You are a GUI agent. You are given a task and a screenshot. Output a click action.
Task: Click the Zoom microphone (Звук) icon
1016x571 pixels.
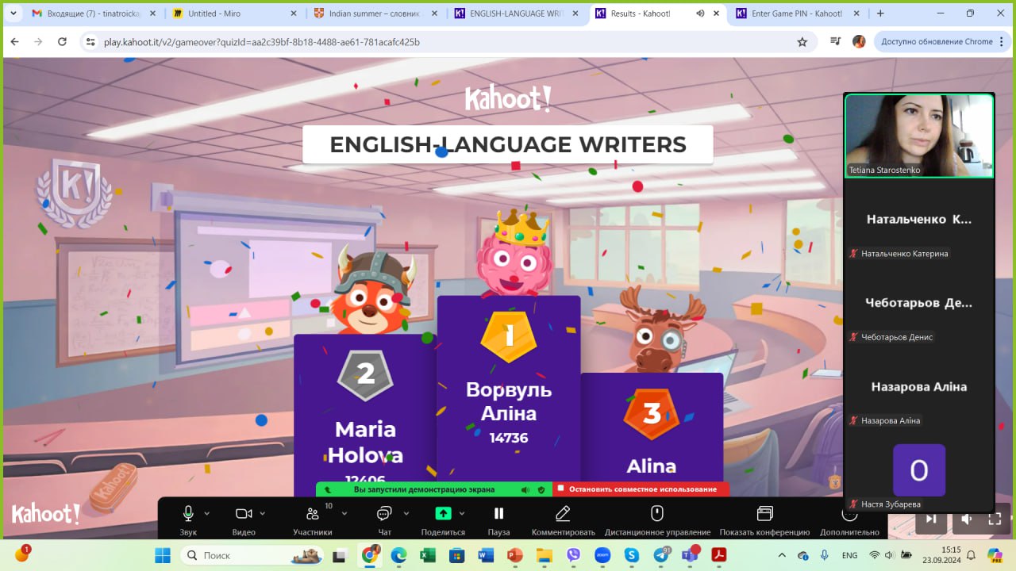click(x=188, y=514)
